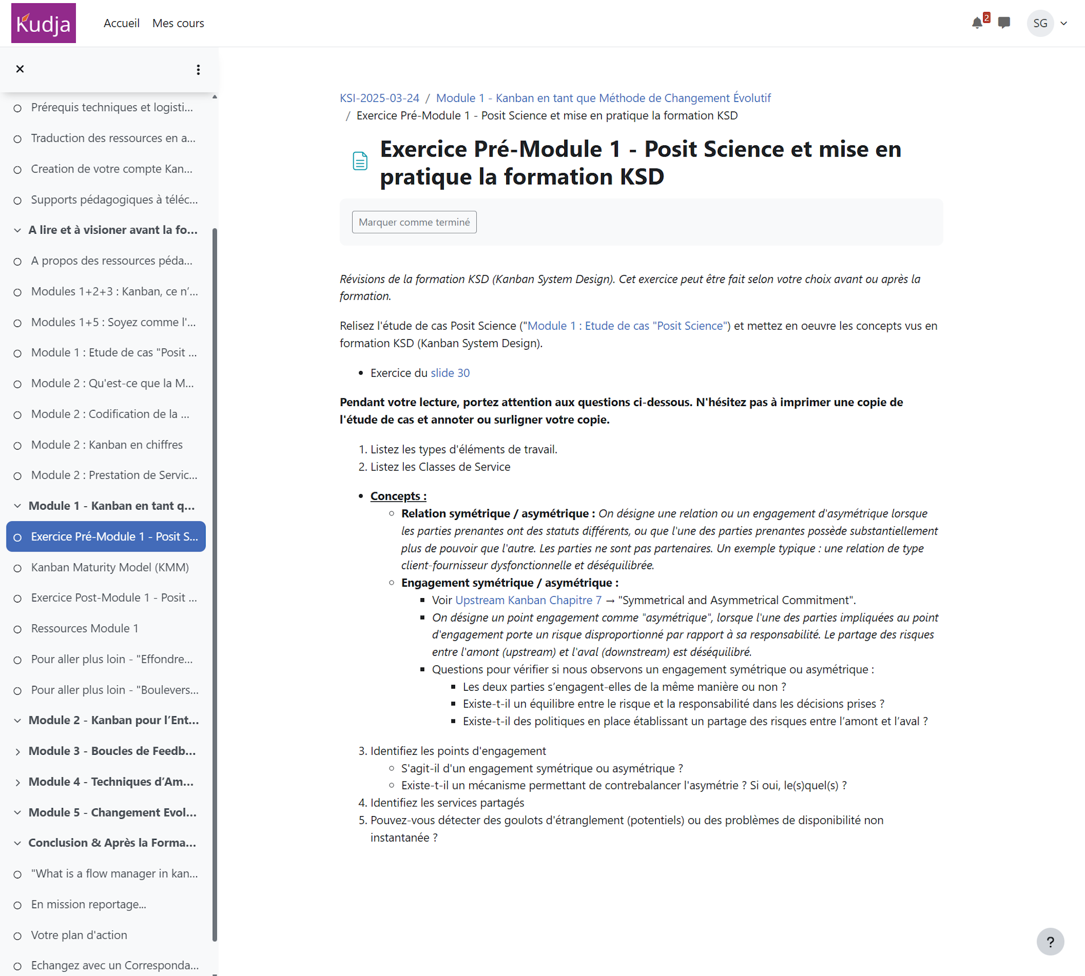Toggle completion circle for En mission reportage
Screen dimensions: 1085x976
[17, 906]
